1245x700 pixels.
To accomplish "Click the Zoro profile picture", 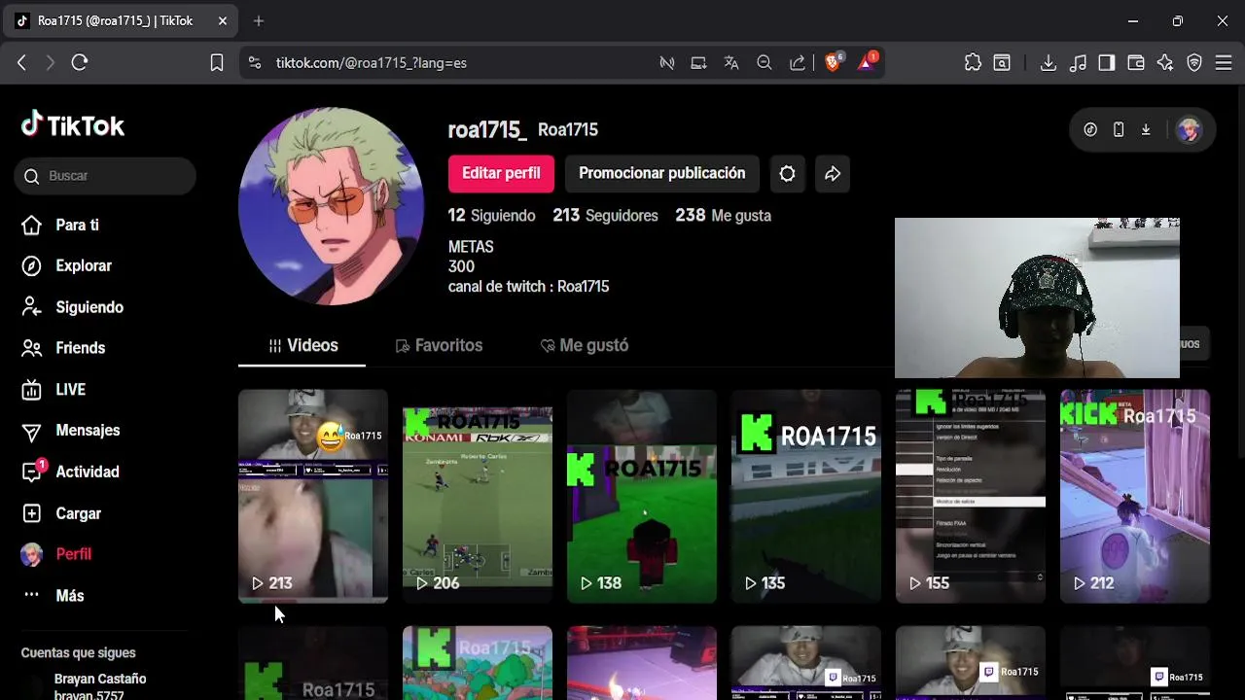I will (x=331, y=206).
